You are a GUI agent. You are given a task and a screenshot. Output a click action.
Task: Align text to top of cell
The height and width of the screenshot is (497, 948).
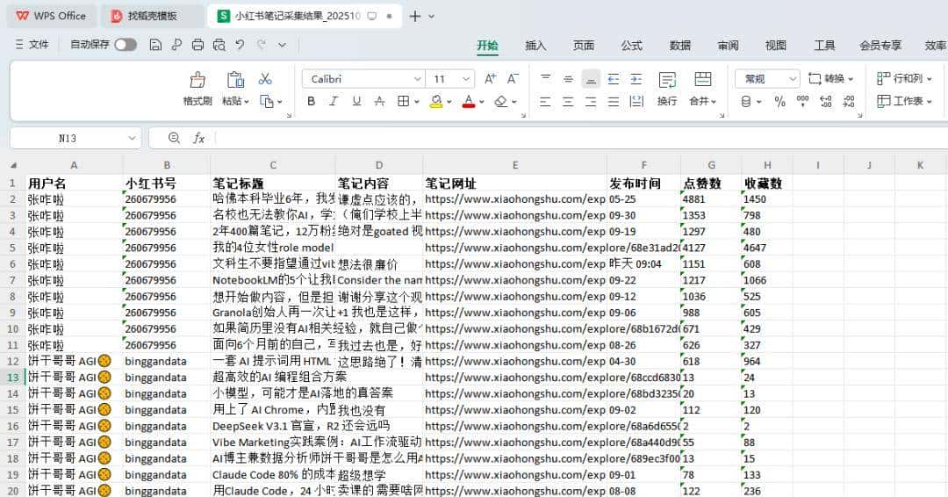pyautogui.click(x=545, y=79)
